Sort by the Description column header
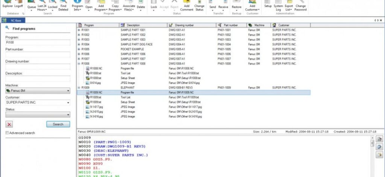Viewport: 385px width, 177px height. (143, 25)
